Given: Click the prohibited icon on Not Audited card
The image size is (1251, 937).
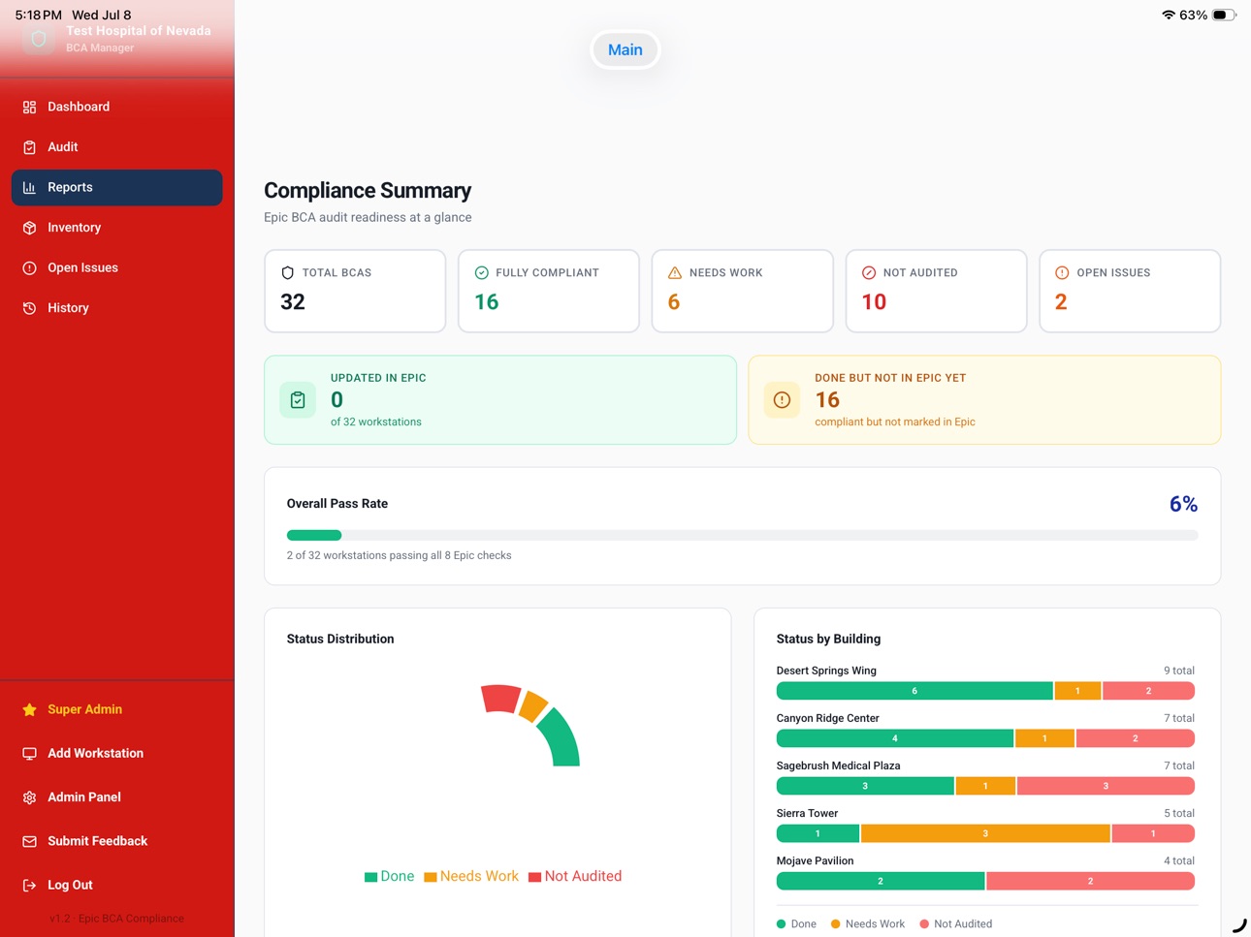Looking at the screenshot, I should coord(869,273).
